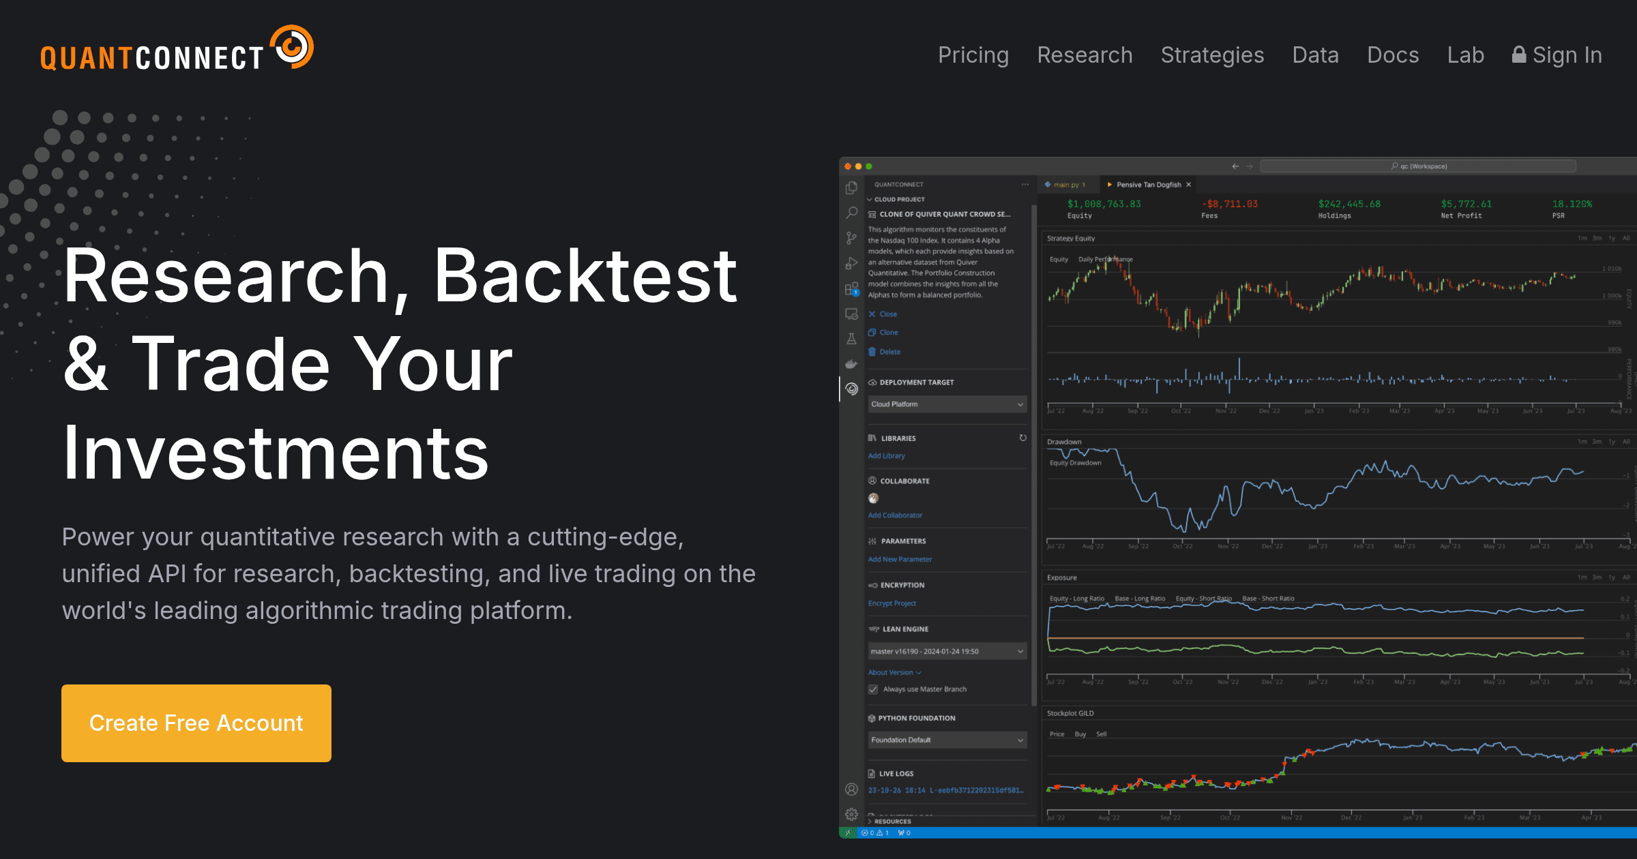Click the Delete project link
Viewport: 1637px width, 859px height.
click(884, 352)
